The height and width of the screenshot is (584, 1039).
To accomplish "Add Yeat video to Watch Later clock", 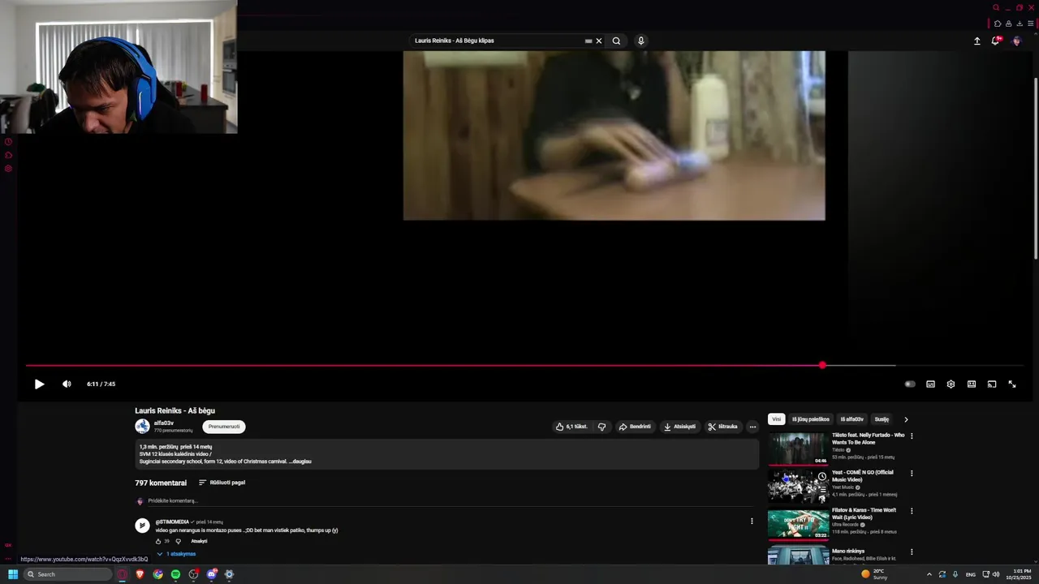I will pyautogui.click(x=821, y=476).
